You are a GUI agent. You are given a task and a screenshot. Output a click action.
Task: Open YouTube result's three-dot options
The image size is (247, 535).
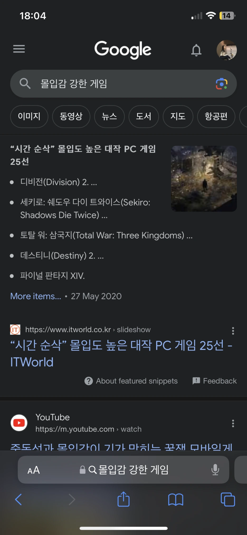233,423
